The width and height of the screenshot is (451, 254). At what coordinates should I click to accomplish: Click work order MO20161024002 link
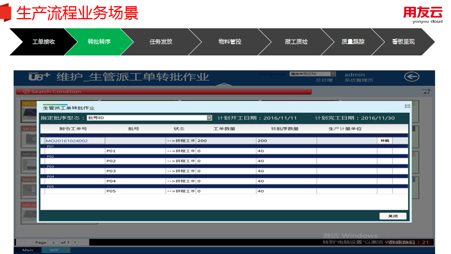click(67, 140)
